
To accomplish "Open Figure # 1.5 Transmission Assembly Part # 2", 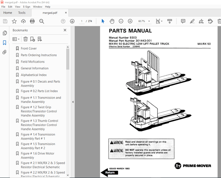I will [38, 146].
